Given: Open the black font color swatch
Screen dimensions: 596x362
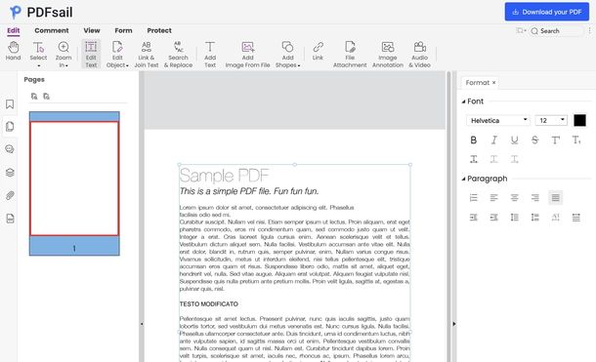Looking at the screenshot, I should point(579,120).
